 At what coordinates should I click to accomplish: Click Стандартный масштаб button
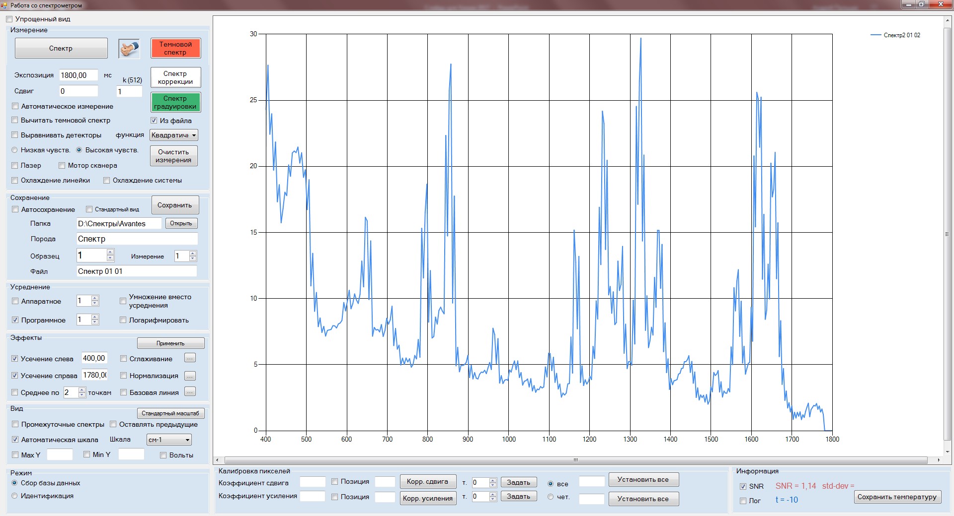(x=170, y=413)
